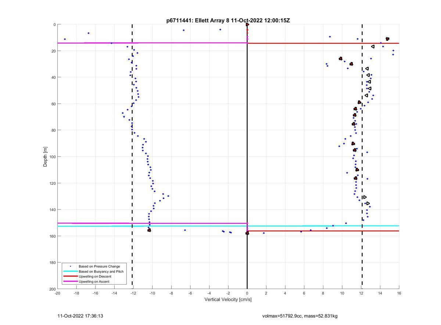Click the magenta line swatch in legend
The width and height of the screenshot is (441, 325).
[x=71, y=282]
